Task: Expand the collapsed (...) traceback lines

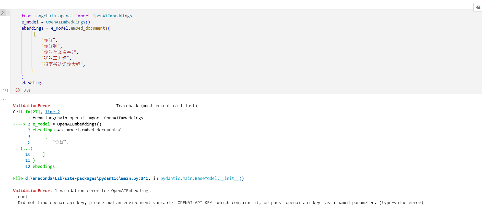Action: tap(27, 148)
